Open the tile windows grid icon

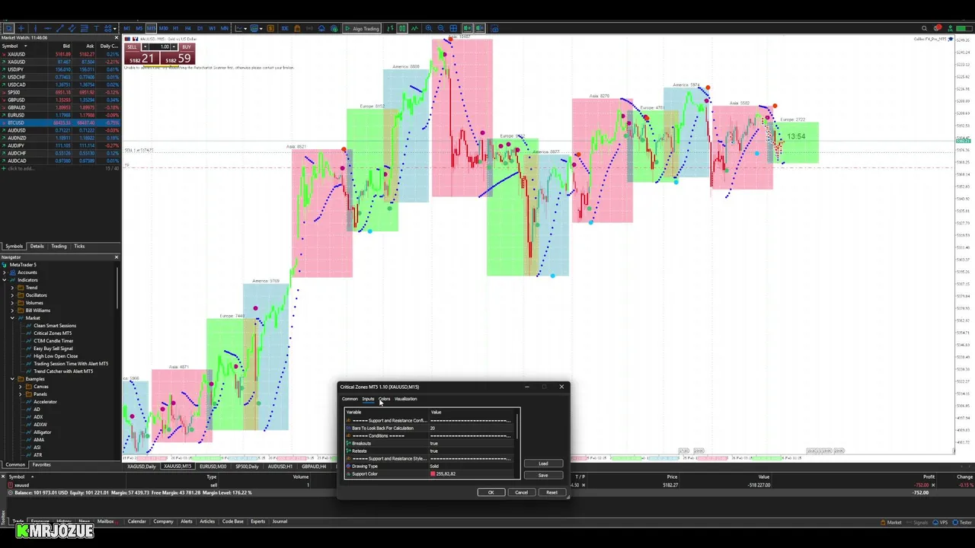[x=453, y=28]
